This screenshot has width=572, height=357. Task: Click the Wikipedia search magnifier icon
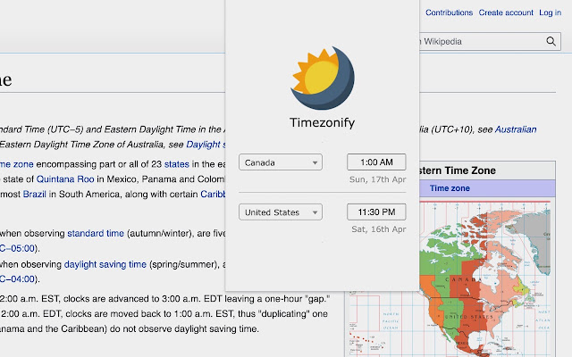tap(551, 42)
